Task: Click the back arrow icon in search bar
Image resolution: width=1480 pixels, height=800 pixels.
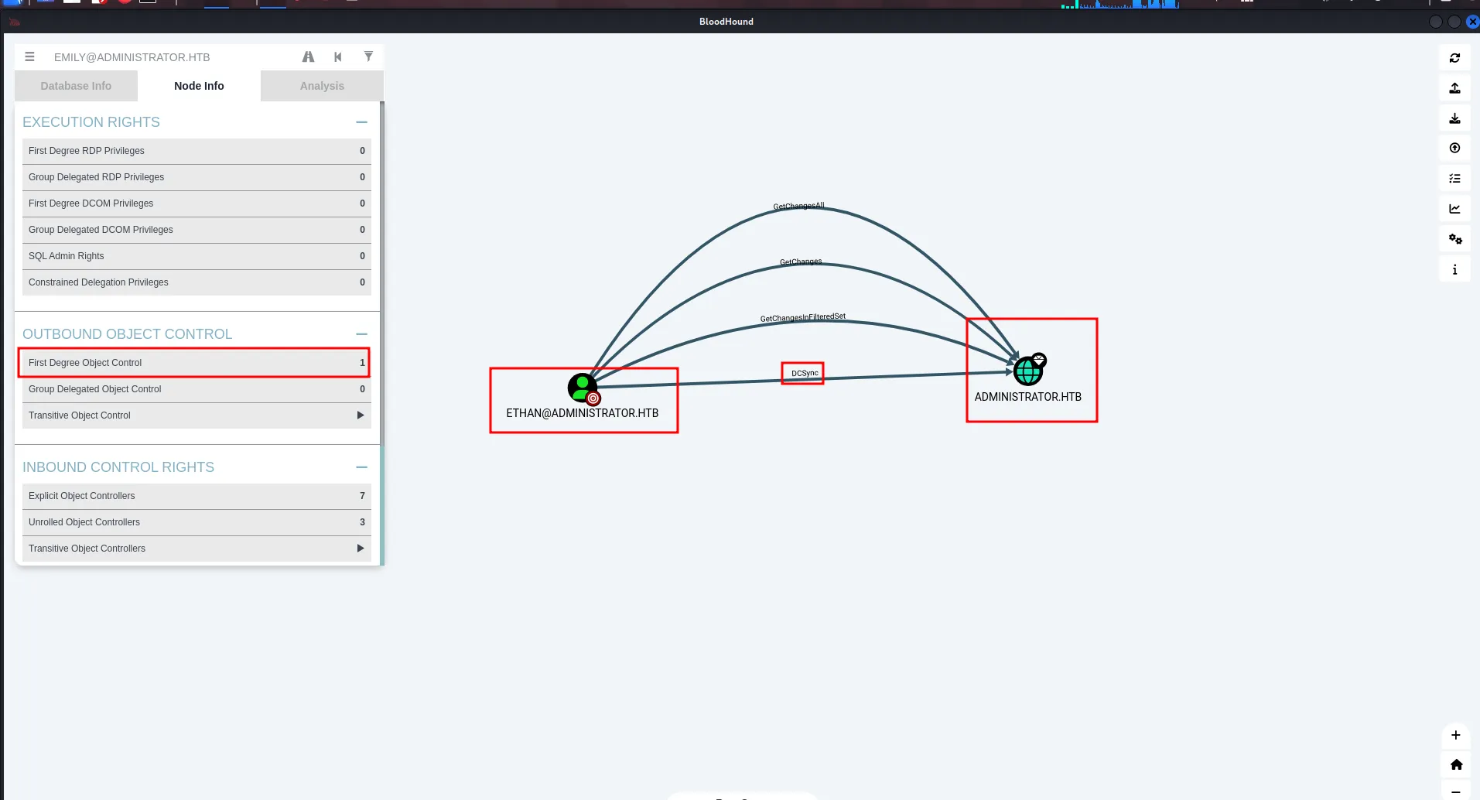Action: click(338, 56)
